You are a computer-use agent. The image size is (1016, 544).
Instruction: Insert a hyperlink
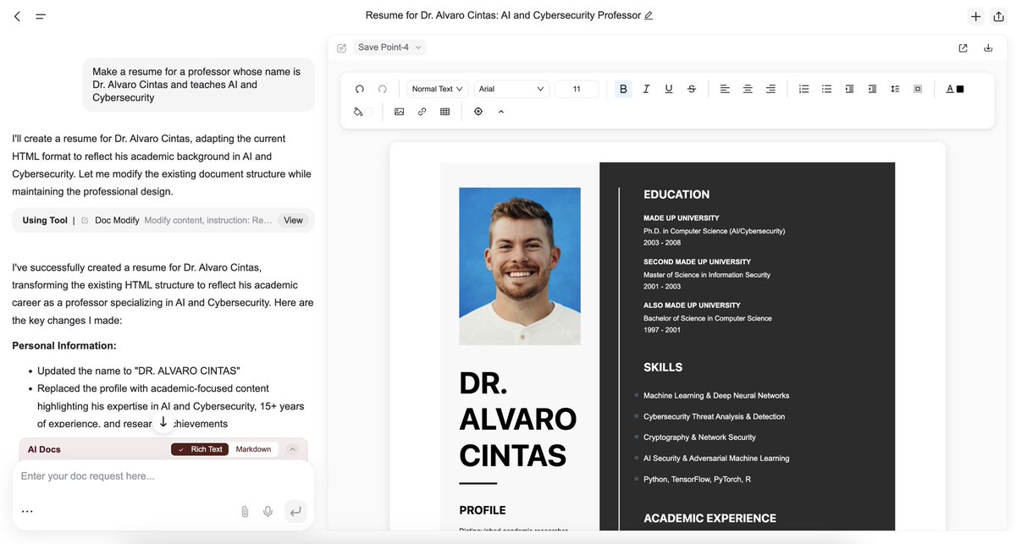[422, 112]
